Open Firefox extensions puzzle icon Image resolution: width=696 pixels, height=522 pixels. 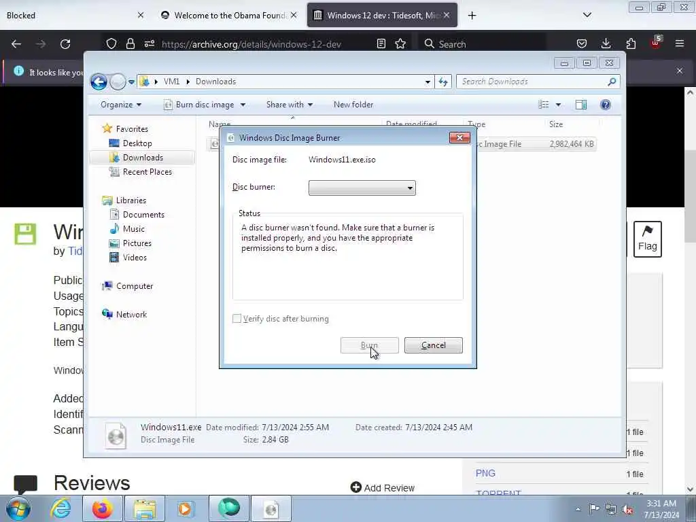tap(631, 43)
